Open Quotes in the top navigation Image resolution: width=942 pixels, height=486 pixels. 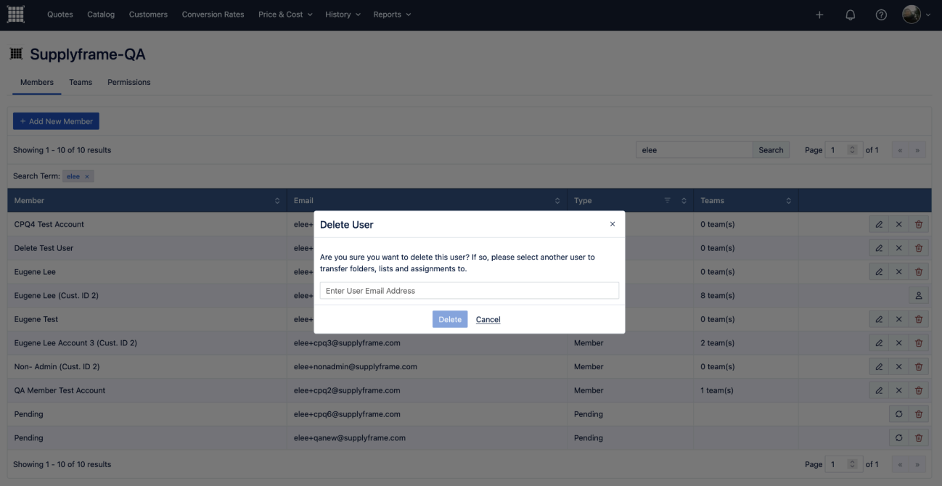pos(60,15)
